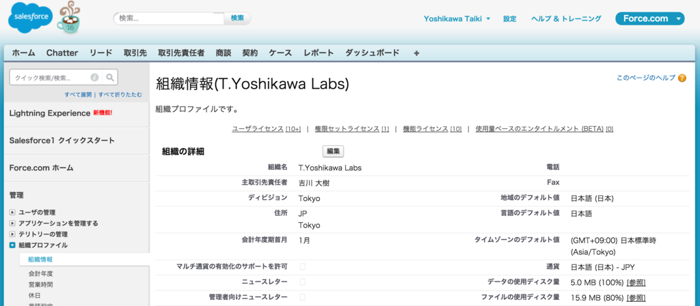
Task: Select 営業時間 in sidebar tree
Action: pyautogui.click(x=40, y=285)
